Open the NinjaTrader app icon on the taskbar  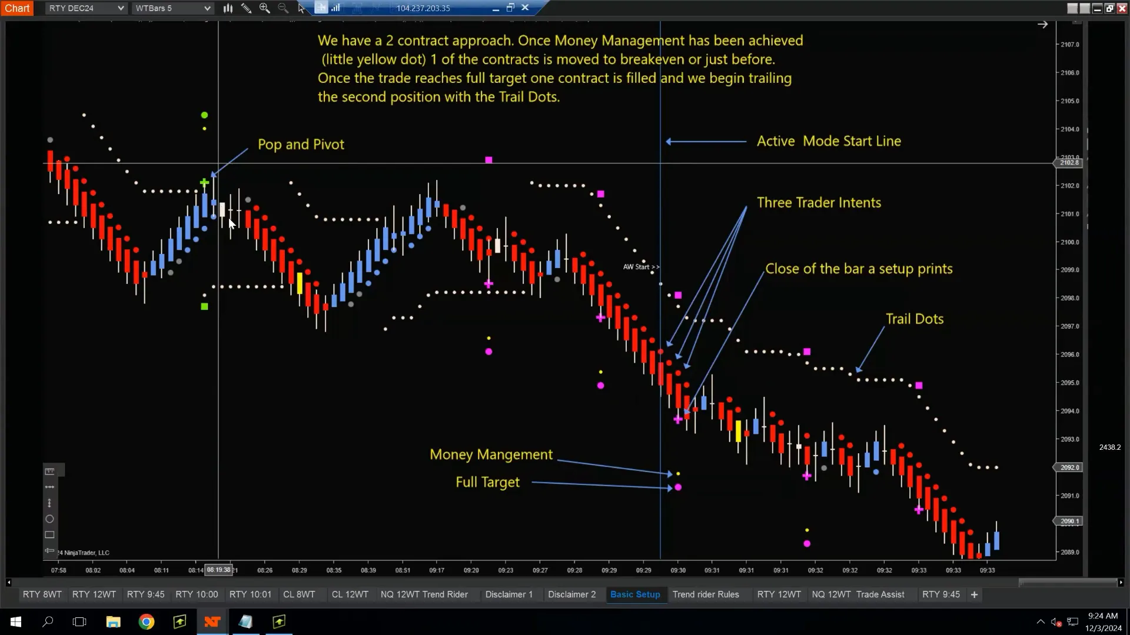pyautogui.click(x=212, y=621)
